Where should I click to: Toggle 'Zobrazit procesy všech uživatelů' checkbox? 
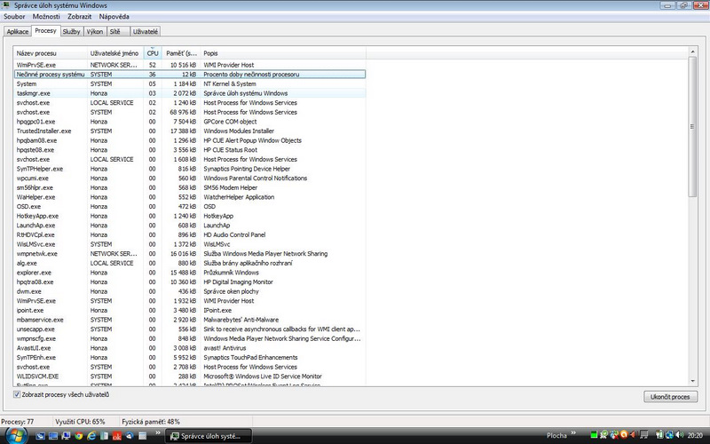coord(17,394)
